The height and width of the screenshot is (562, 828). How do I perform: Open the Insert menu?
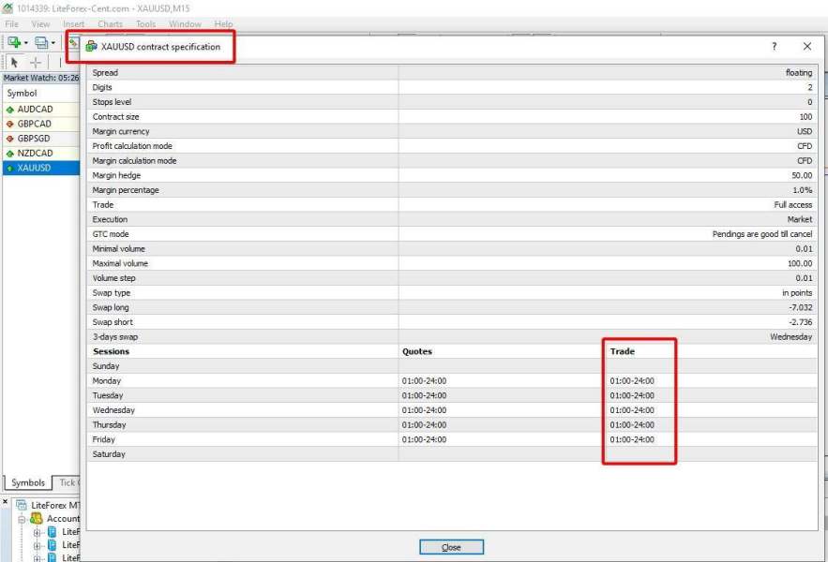pos(73,24)
